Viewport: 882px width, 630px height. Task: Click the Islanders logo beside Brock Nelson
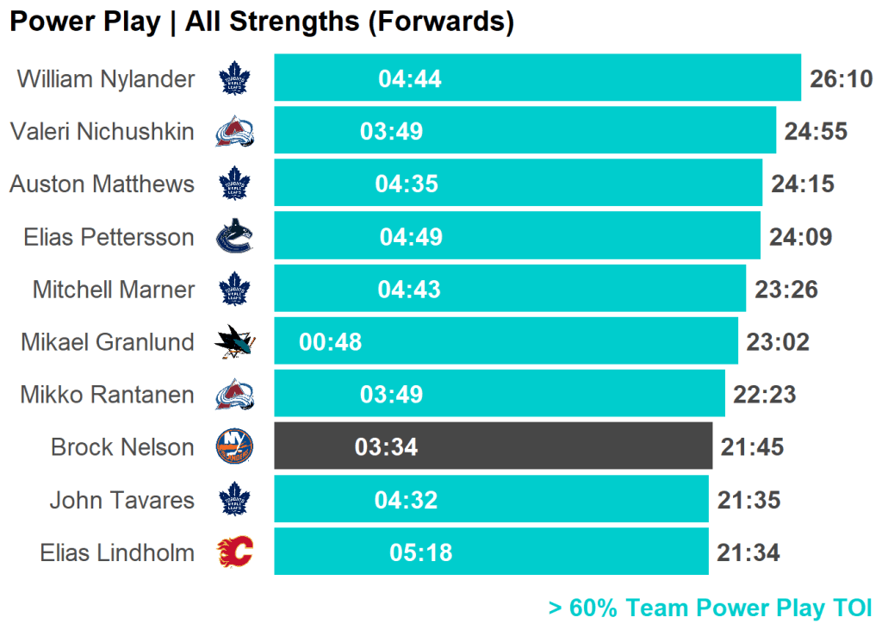[233, 447]
